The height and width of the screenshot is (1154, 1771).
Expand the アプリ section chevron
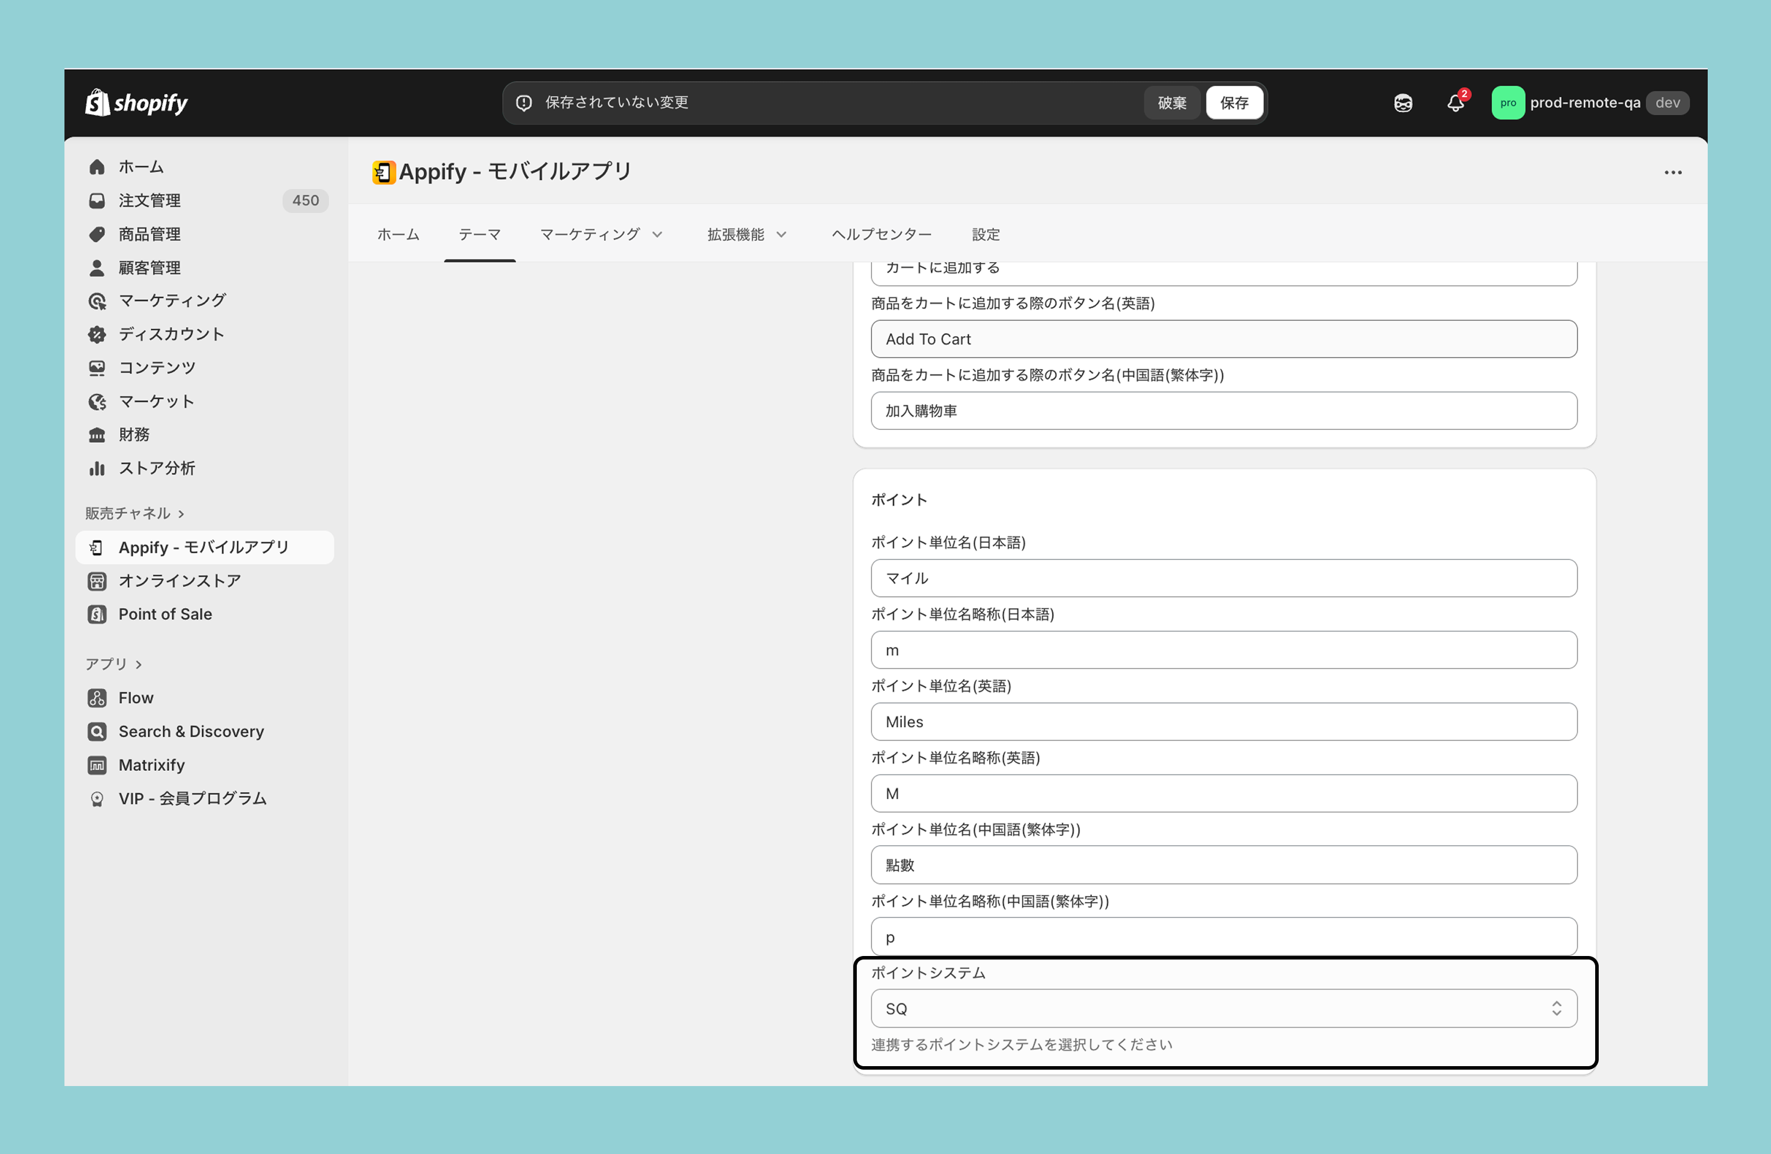[x=138, y=664]
